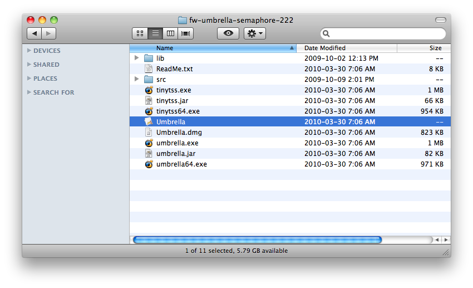Open the Action gear dropdown menu
This screenshot has width=473, height=288.
(x=255, y=33)
